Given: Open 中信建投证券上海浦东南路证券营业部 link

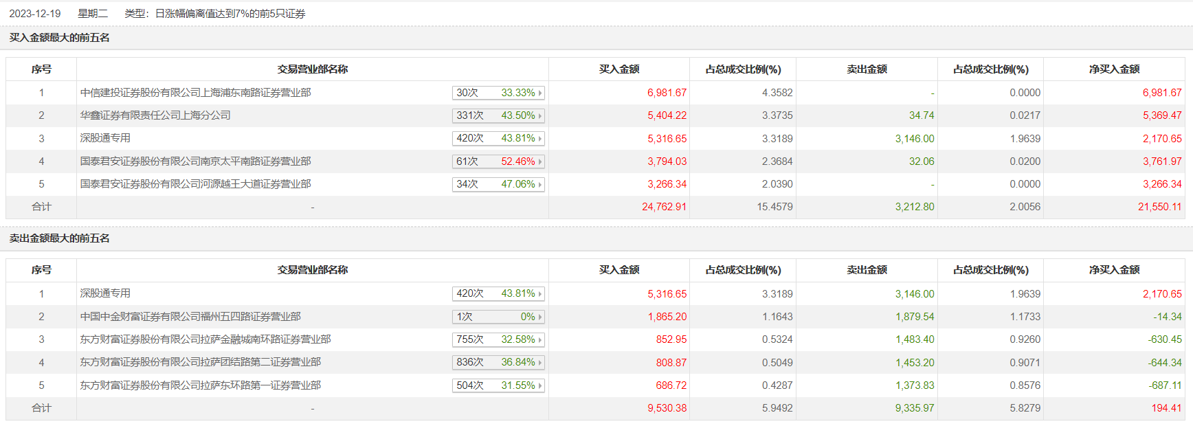Looking at the screenshot, I should tap(195, 93).
